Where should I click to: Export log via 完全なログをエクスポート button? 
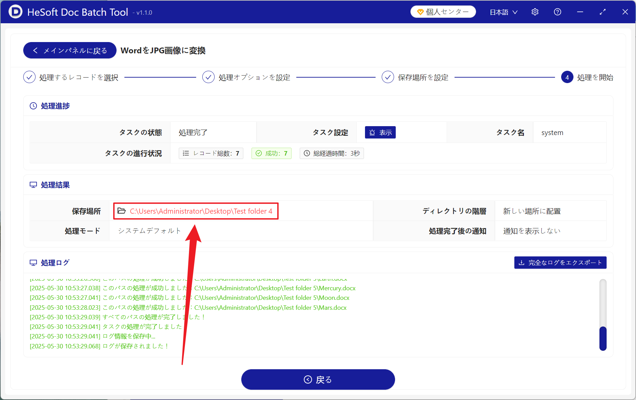[560, 263]
